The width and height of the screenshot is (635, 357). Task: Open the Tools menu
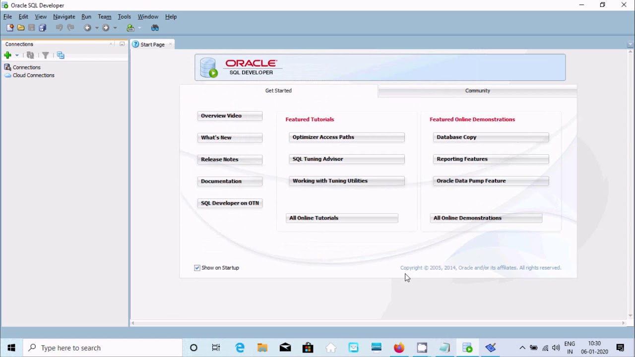(124, 16)
